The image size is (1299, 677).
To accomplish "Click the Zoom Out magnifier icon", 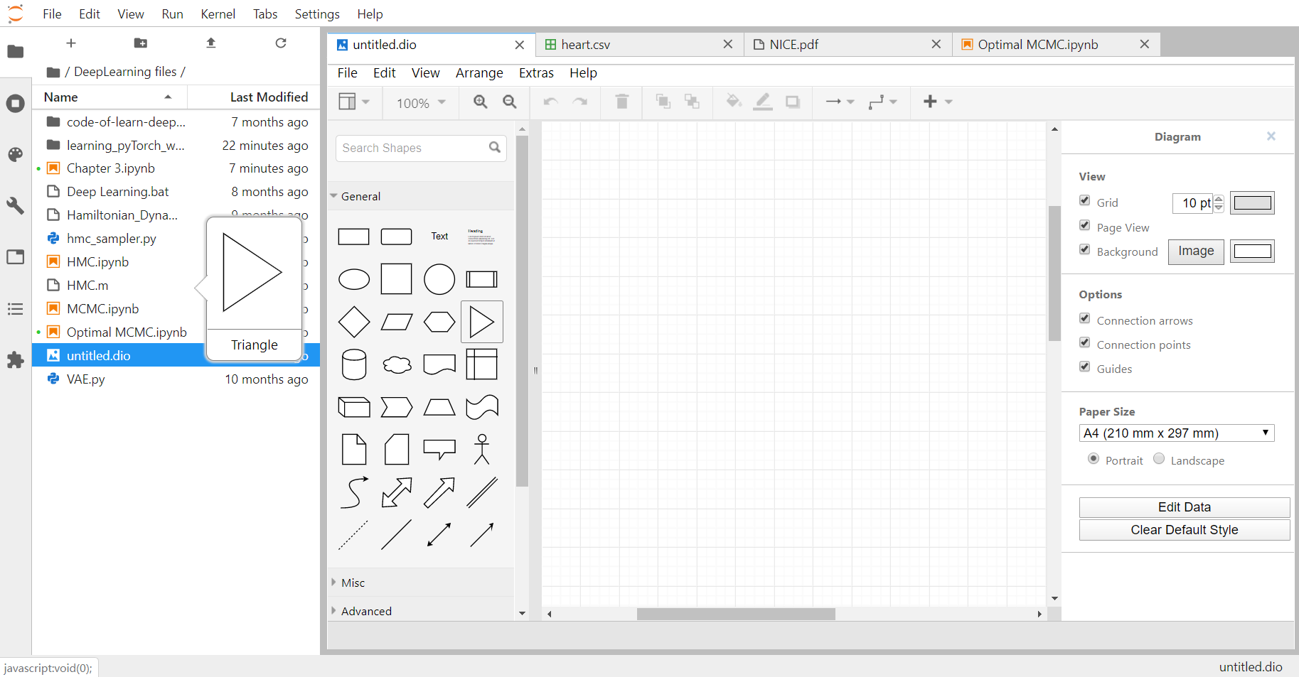I will (510, 102).
